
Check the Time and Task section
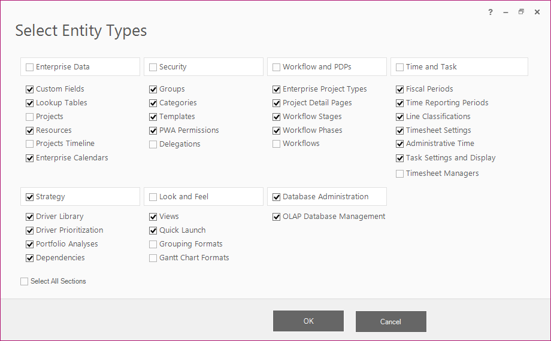click(400, 67)
